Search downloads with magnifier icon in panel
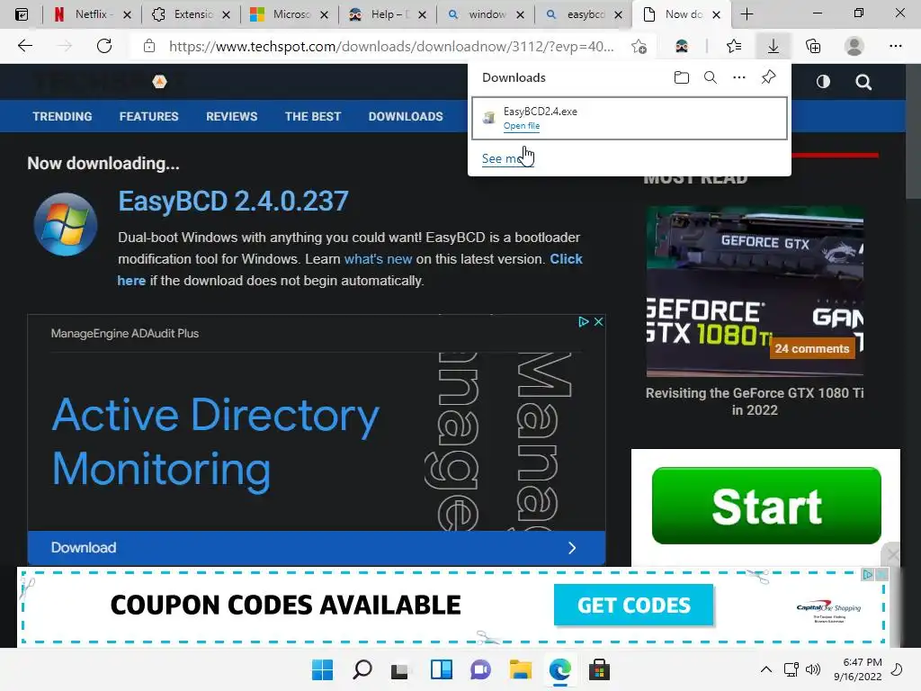 pyautogui.click(x=711, y=77)
